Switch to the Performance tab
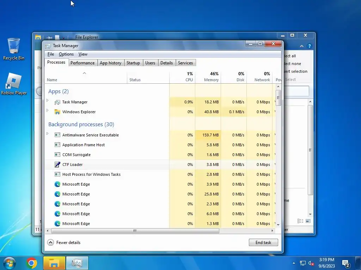Image resolution: width=361 pixels, height=270 pixels. tap(82, 63)
